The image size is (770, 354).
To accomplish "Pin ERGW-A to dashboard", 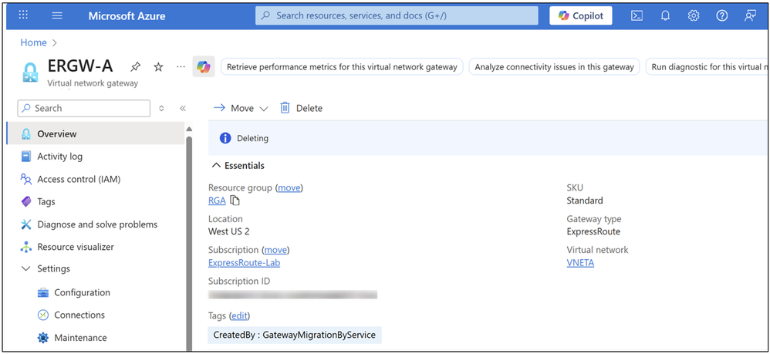I will coord(136,67).
